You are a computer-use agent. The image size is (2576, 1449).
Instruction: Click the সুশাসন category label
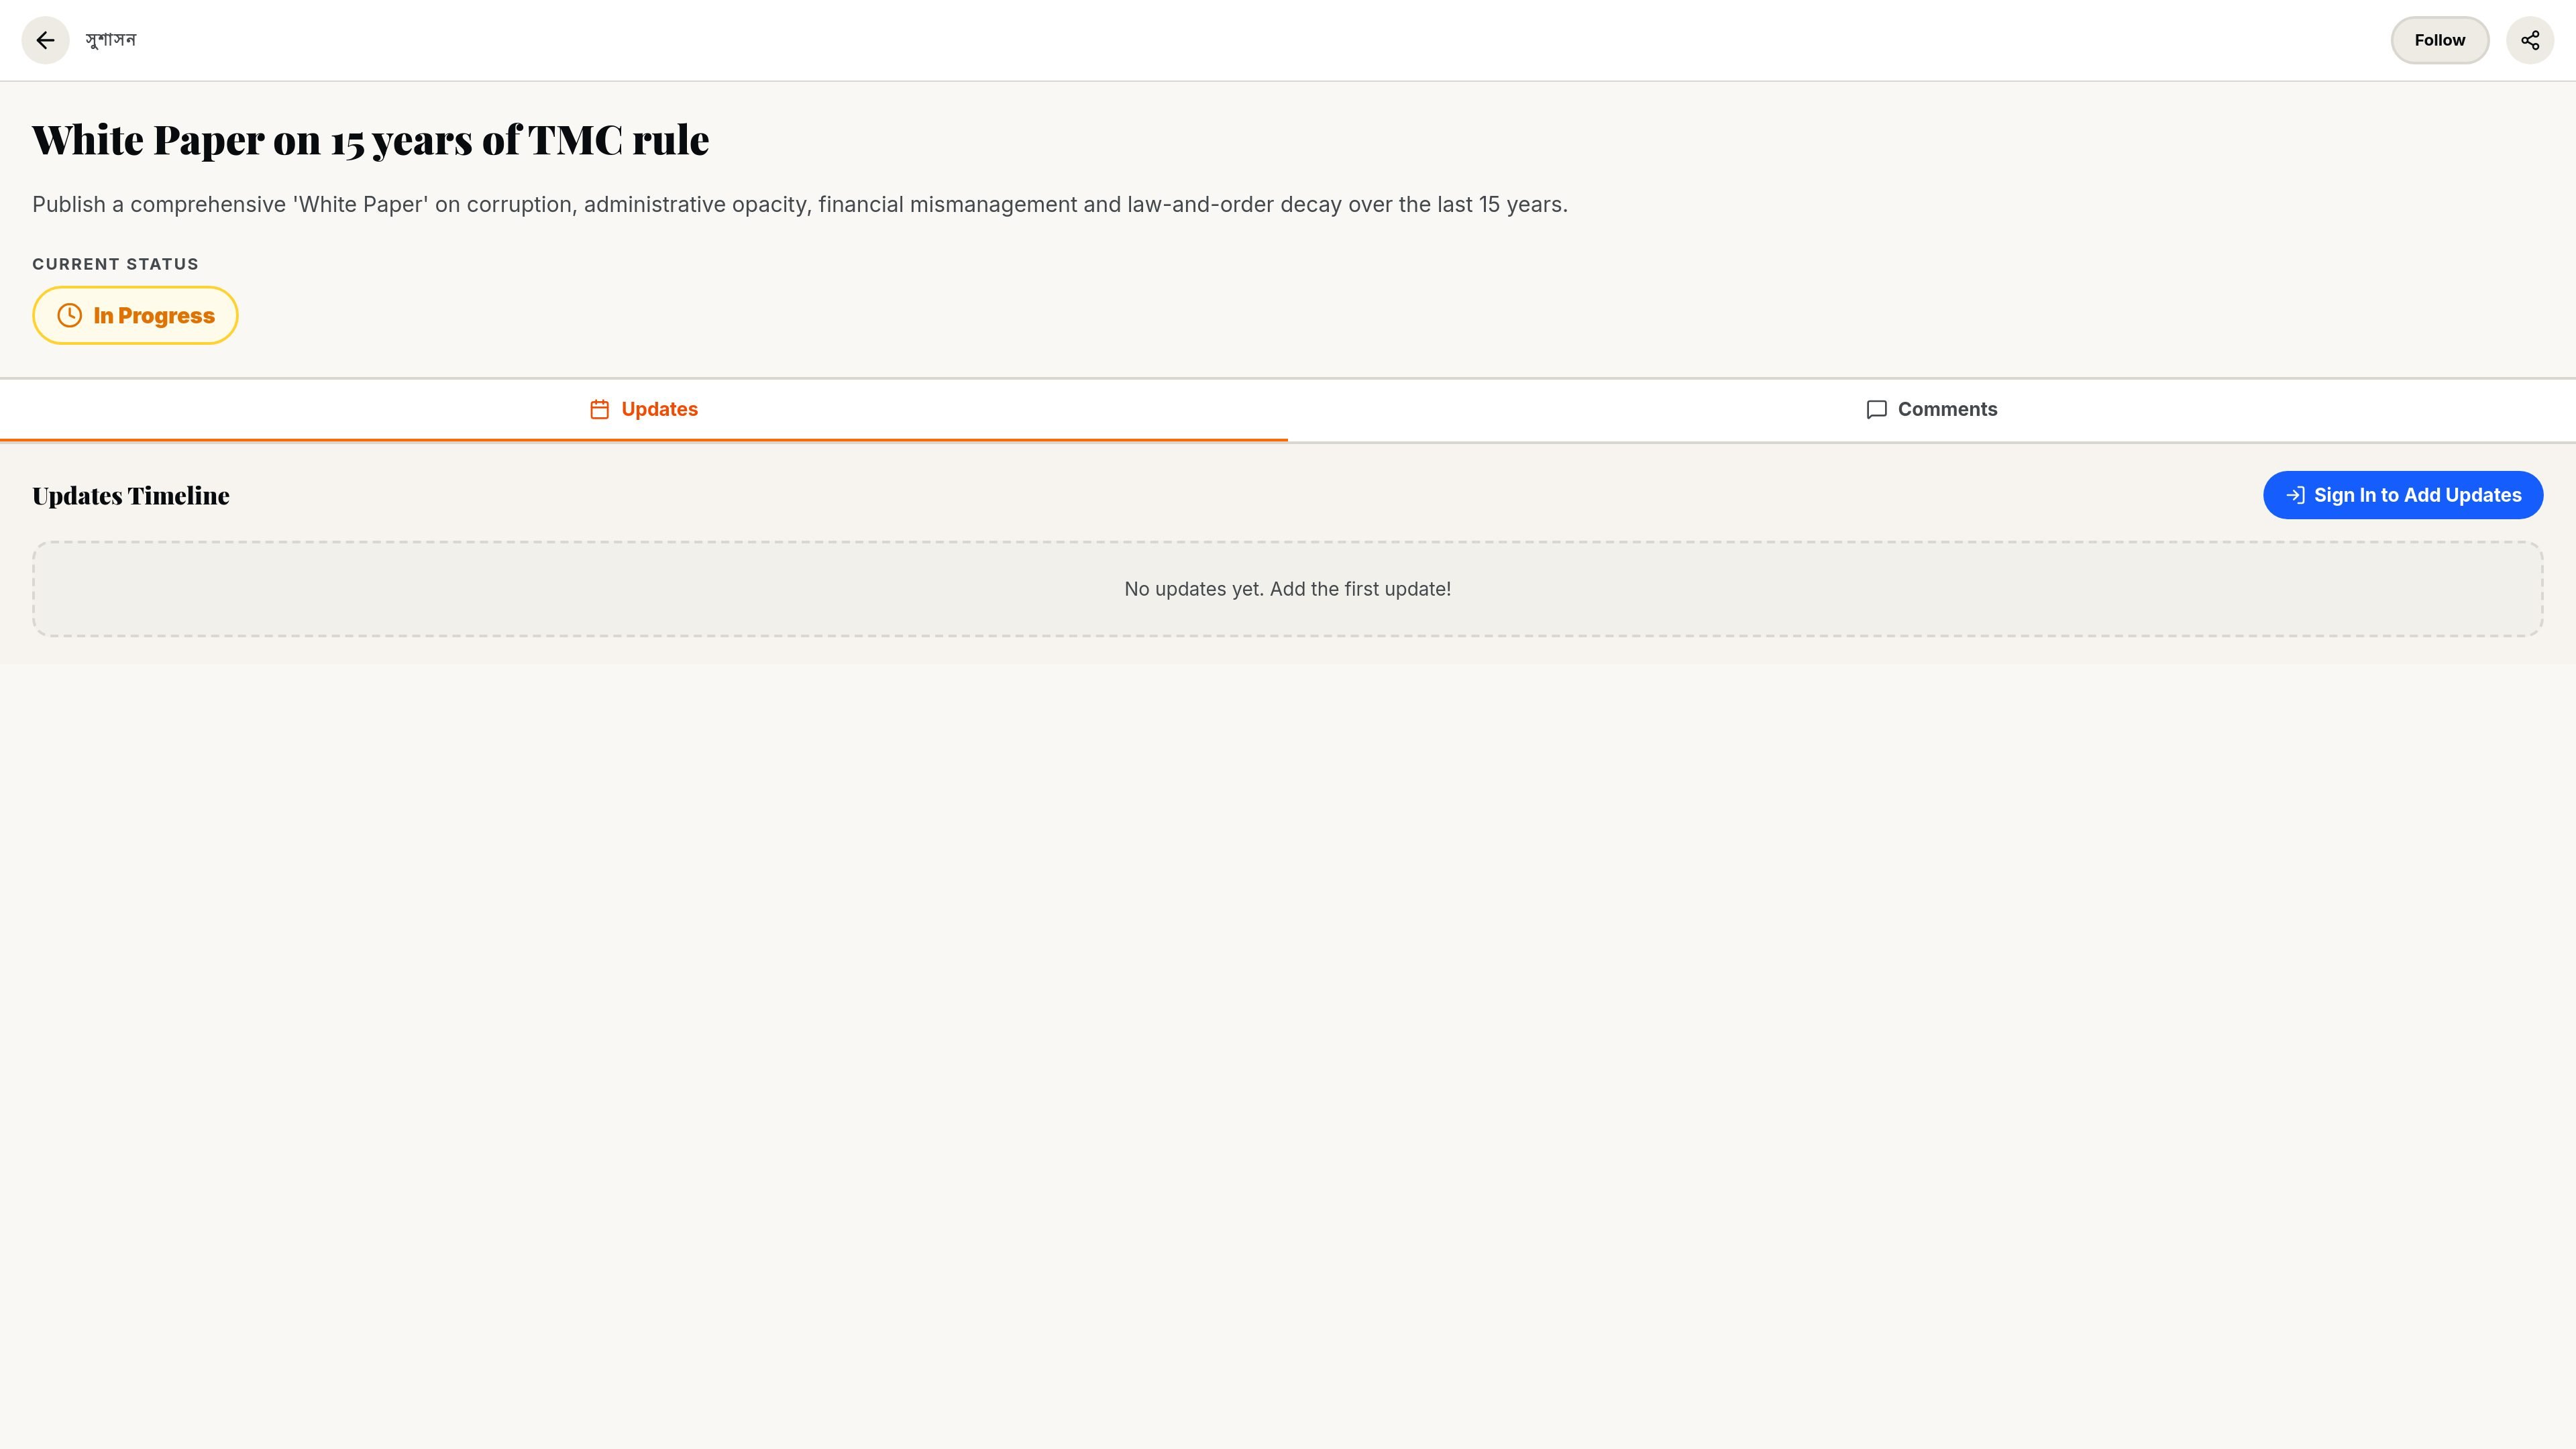111,40
